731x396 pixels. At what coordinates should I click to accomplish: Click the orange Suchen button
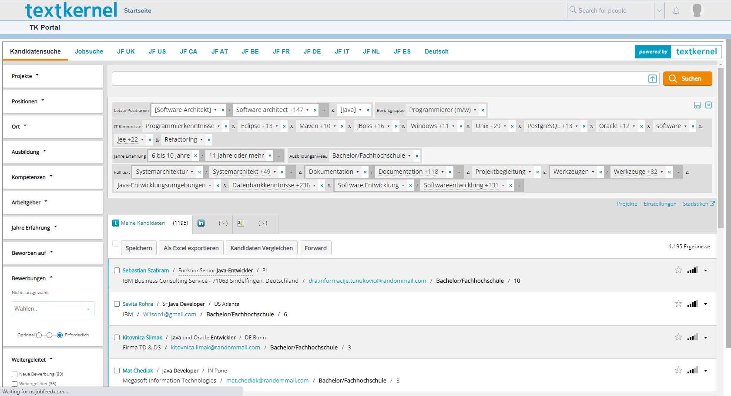(x=687, y=79)
